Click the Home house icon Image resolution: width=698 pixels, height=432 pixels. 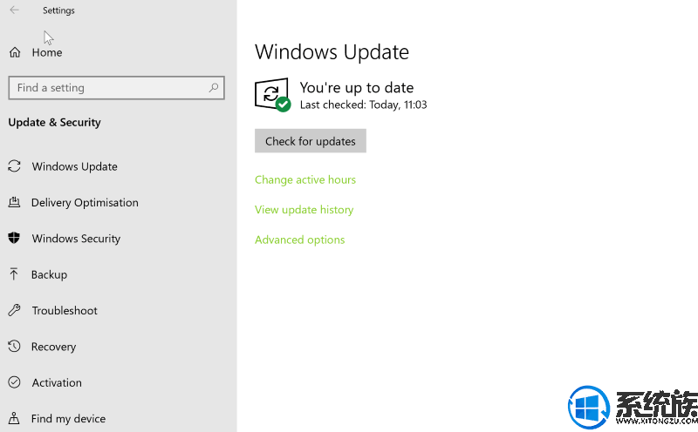pos(15,52)
